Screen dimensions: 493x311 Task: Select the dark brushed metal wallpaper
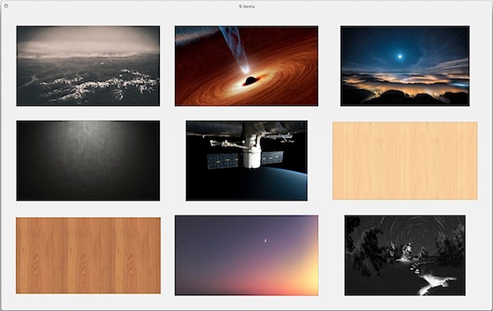[88, 161]
